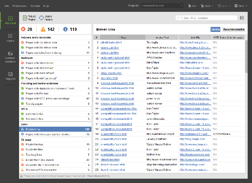Select the Site Audit sidebar icon
The height and width of the screenshot is (183, 252).
coord(10,20)
